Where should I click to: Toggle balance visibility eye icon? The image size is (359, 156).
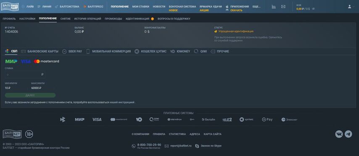click(314, 9)
